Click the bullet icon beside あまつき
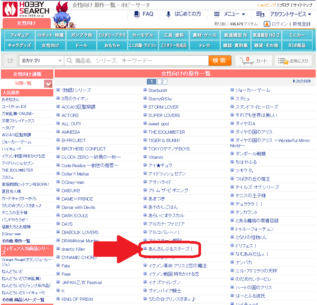 coord(145,198)
